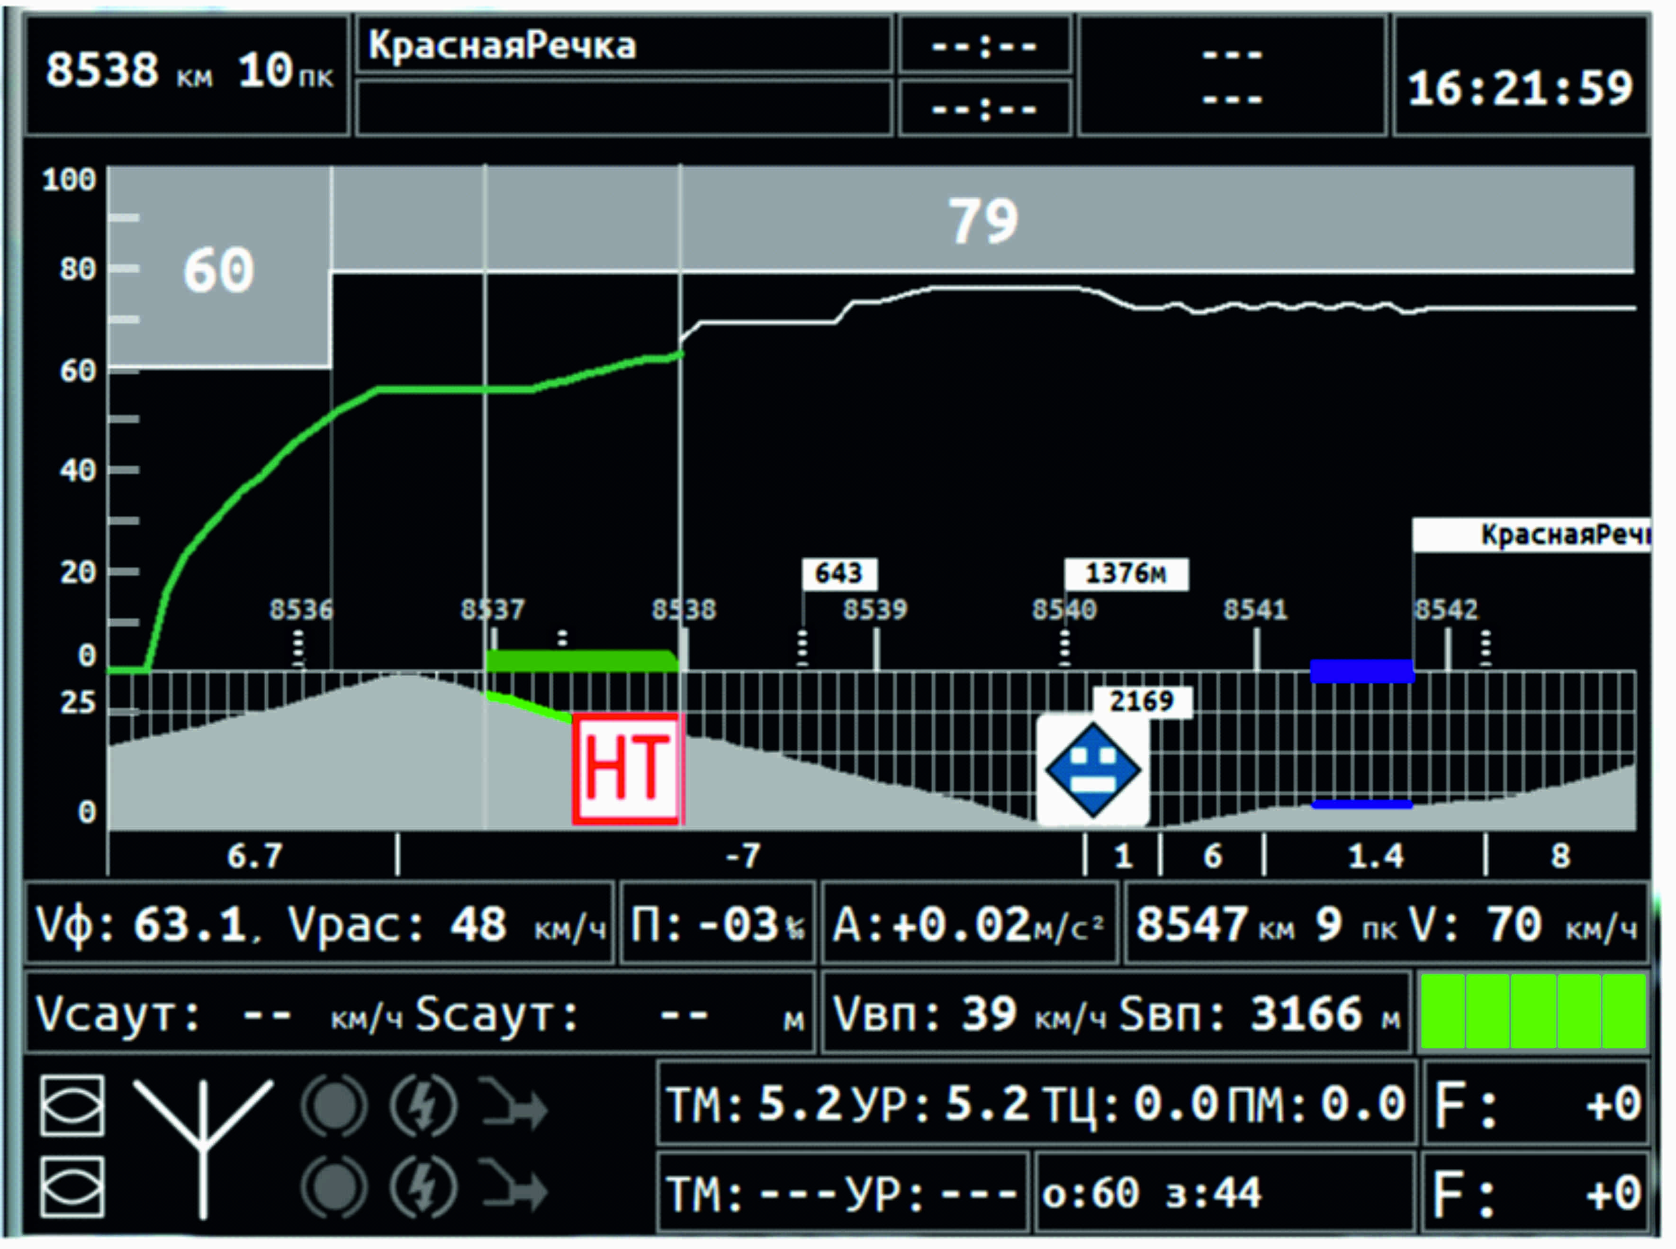Click the radio antenna icon
Viewport: 1676px width, 1249px height.
tap(203, 1145)
